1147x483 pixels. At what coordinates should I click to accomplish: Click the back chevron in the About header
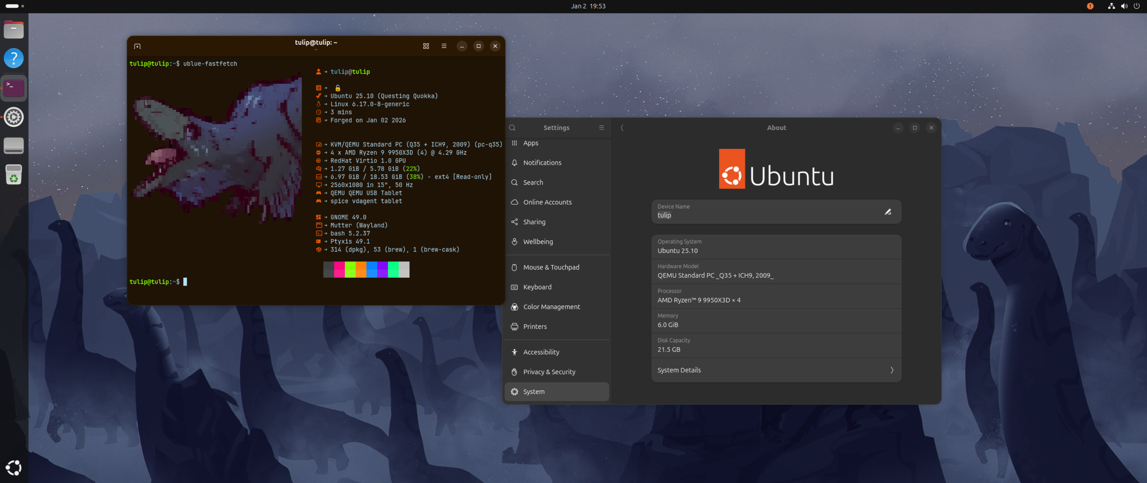tap(622, 127)
